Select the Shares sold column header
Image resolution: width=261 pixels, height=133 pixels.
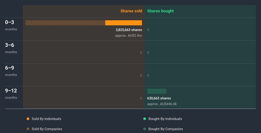pyautogui.click(x=131, y=11)
